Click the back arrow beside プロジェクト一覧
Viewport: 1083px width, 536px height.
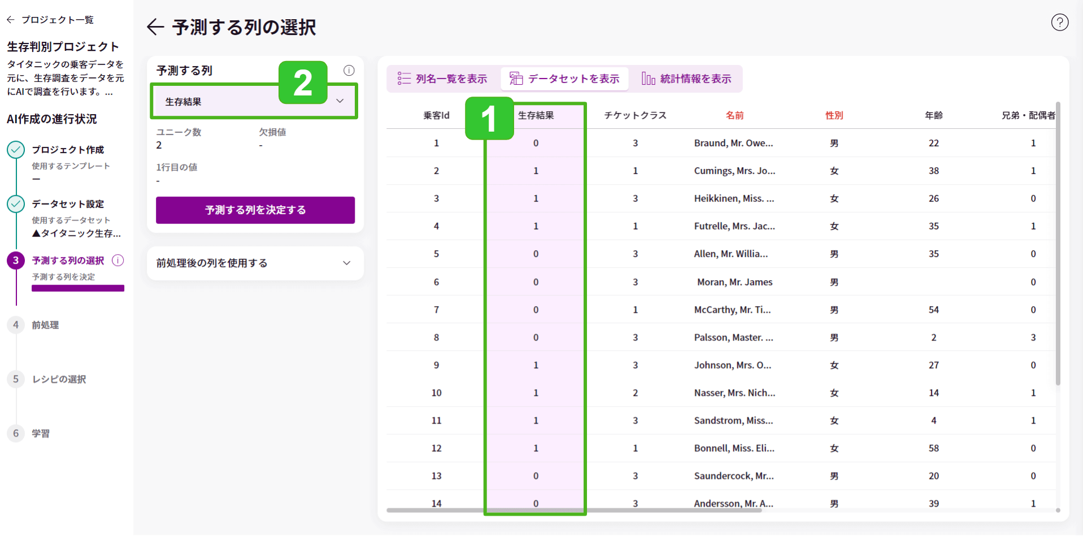(11, 20)
